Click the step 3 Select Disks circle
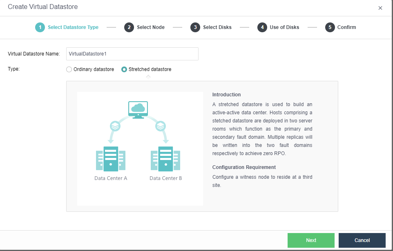Image resolution: width=393 pixels, height=251 pixels. pyautogui.click(x=194, y=27)
